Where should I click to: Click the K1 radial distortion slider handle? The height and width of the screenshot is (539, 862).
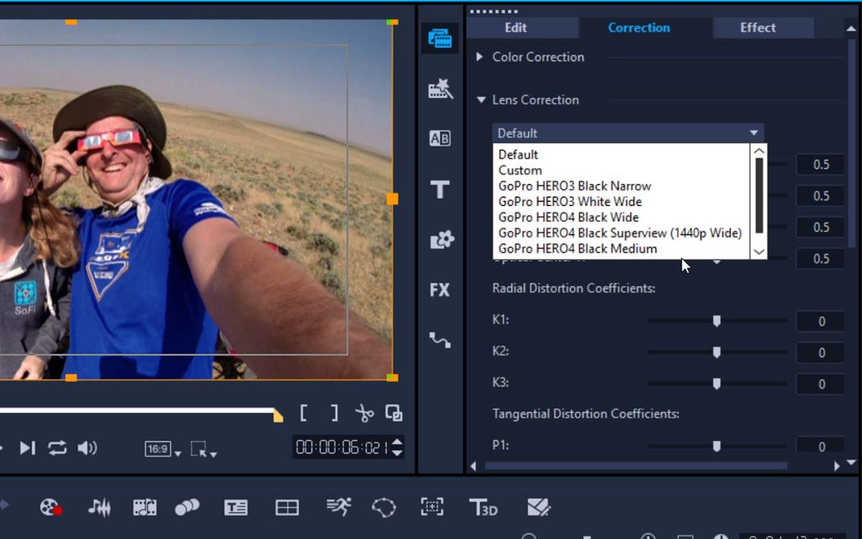tap(716, 321)
